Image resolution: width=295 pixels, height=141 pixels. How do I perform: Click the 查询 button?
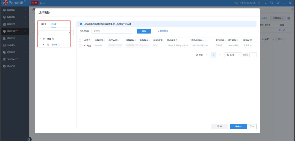pos(144,31)
